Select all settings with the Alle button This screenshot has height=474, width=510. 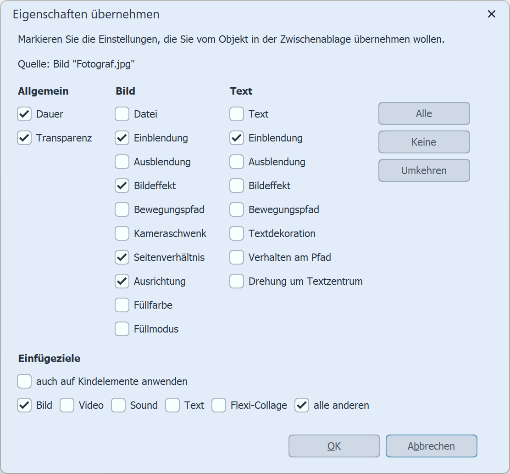424,113
